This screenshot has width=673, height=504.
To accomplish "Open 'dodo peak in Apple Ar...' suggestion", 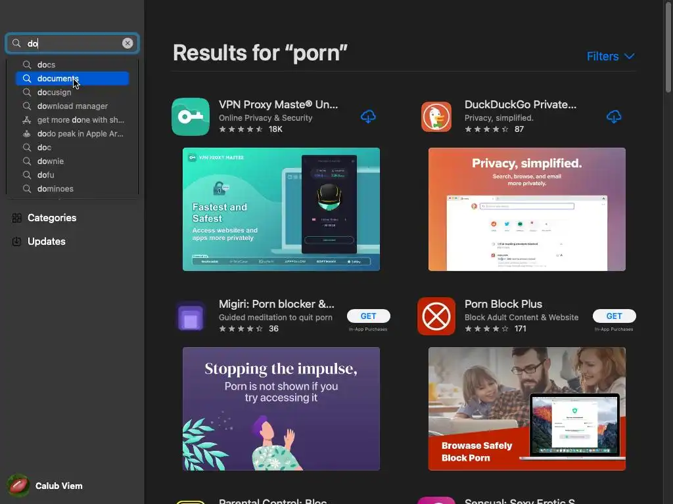I will (72, 134).
